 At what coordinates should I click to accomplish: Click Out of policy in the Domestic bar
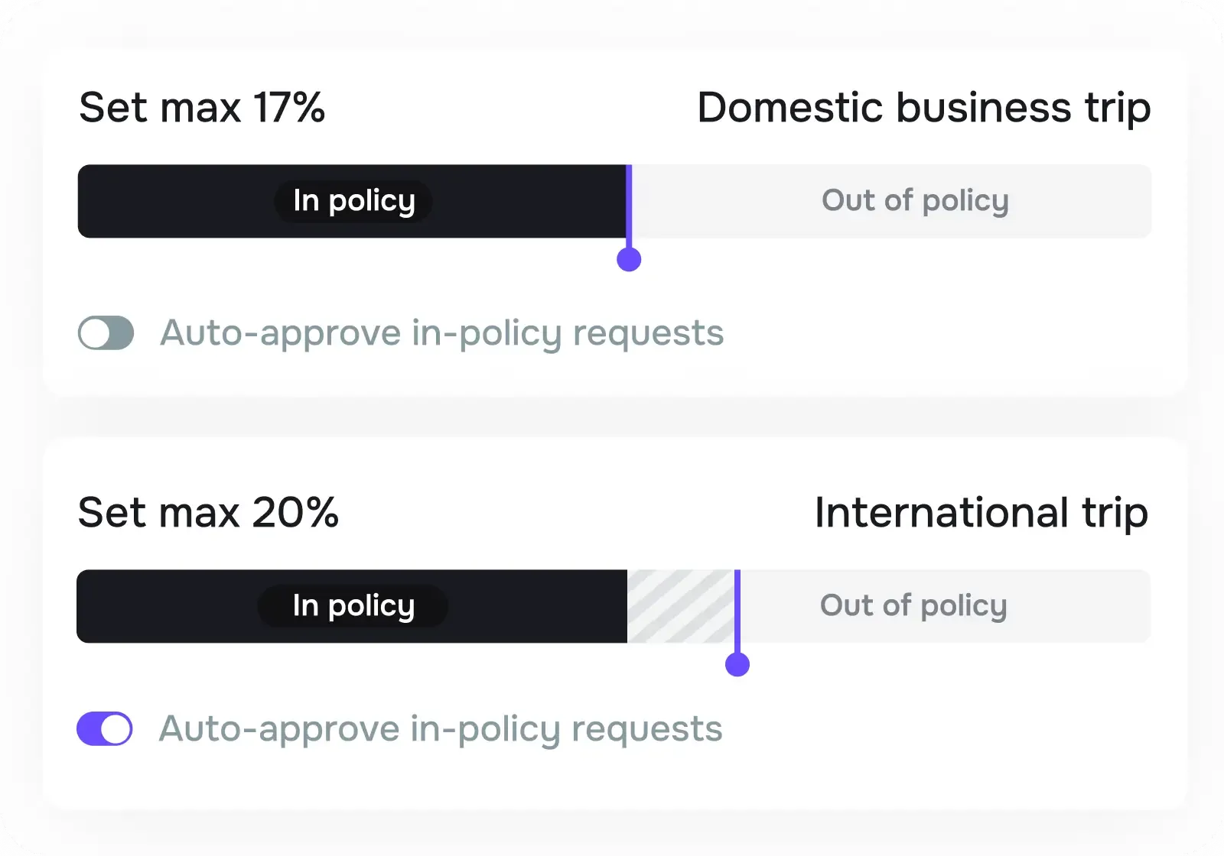point(915,201)
